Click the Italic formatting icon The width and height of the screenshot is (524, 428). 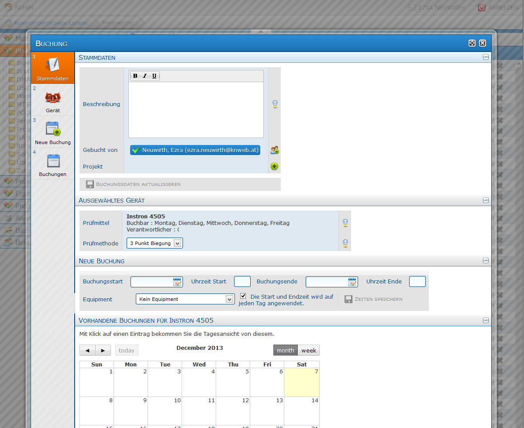tap(145, 76)
